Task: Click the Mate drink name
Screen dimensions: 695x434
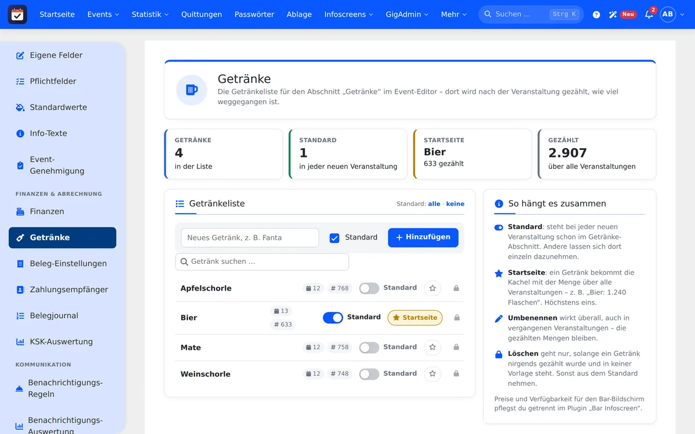Action: [x=191, y=348]
